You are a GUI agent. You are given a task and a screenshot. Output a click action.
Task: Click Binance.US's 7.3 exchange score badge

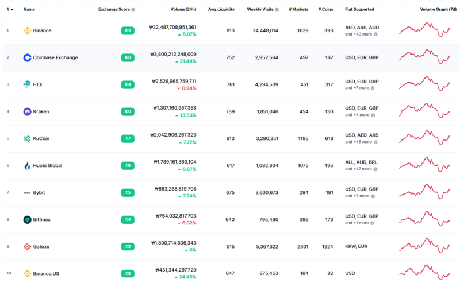pos(128,274)
